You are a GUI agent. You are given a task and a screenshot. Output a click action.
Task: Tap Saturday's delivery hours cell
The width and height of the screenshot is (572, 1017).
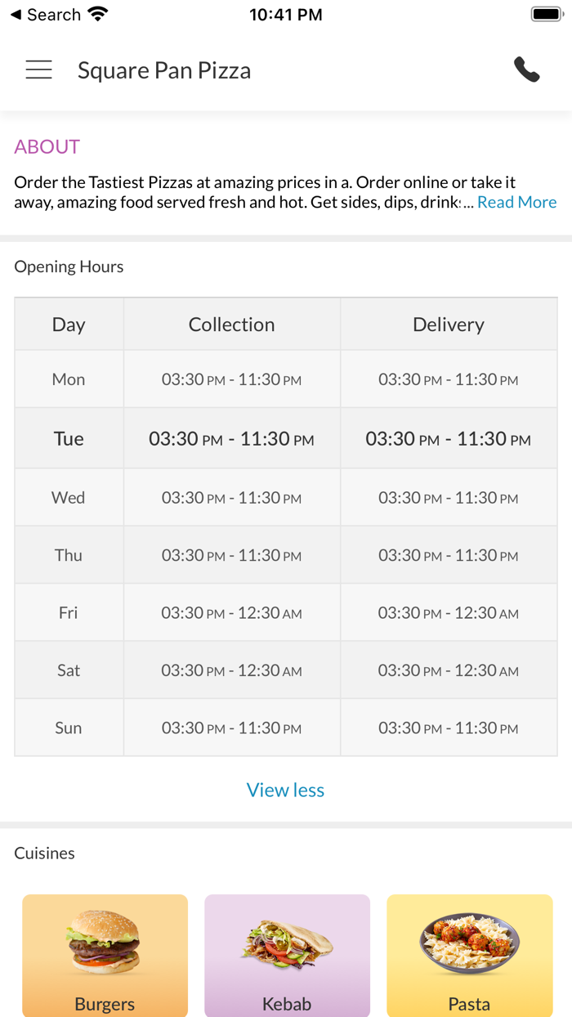tap(449, 670)
